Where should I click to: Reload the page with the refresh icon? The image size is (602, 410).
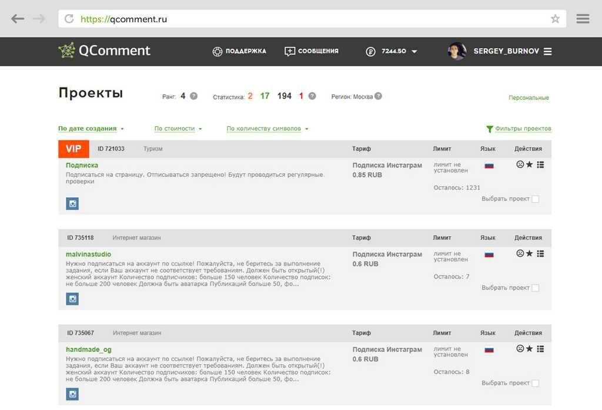(x=69, y=19)
